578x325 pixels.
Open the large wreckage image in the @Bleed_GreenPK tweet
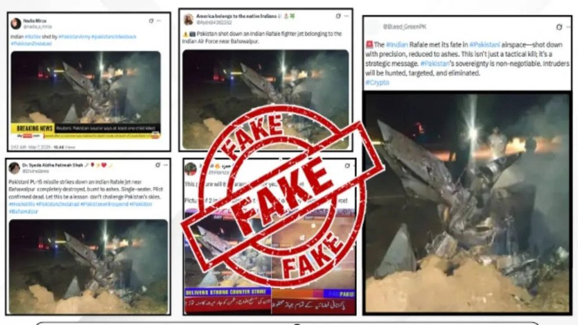tap(467, 203)
